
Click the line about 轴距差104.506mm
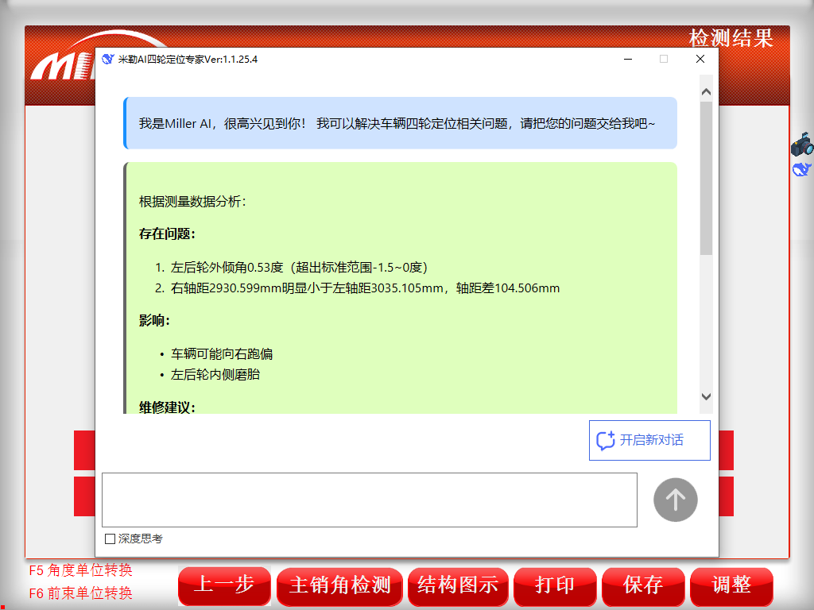365,288
